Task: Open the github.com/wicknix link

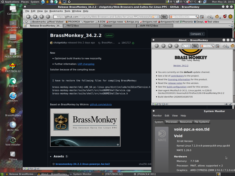Action: (101, 104)
